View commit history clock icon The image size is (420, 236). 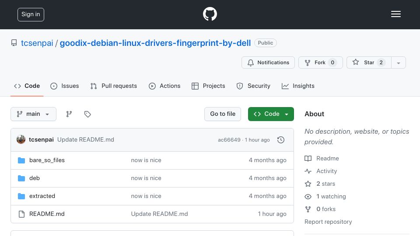click(281, 140)
